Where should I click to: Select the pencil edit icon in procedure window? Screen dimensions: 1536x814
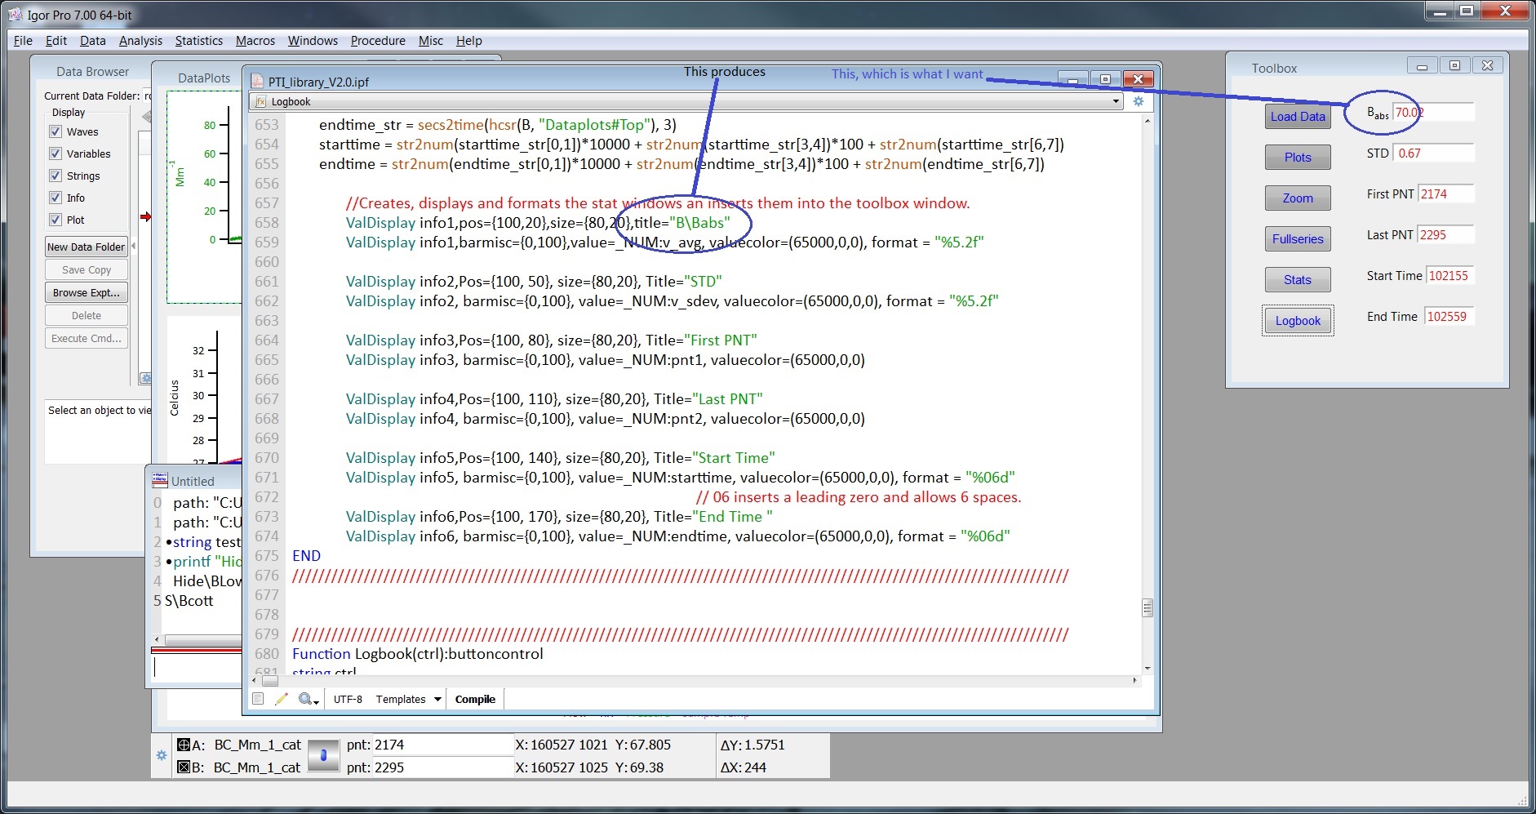282,699
